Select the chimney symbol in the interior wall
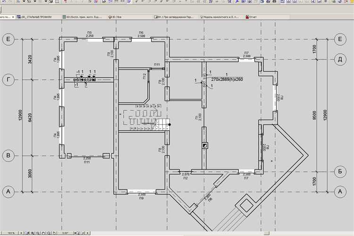 [x=204, y=145]
